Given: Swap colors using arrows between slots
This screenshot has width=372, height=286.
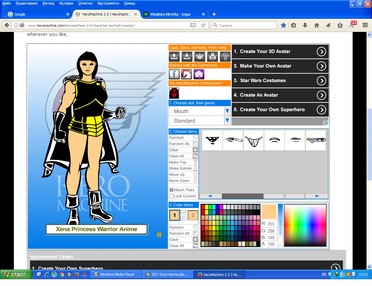Looking at the screenshot, I should [184, 215].
